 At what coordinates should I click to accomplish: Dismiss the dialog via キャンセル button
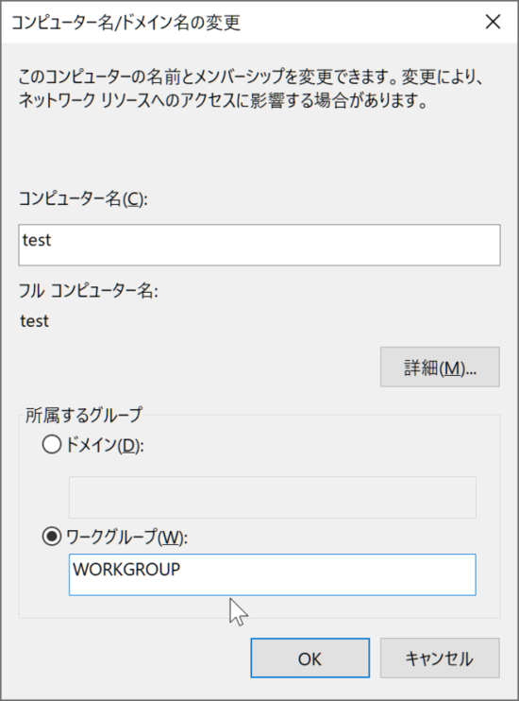coord(440,658)
